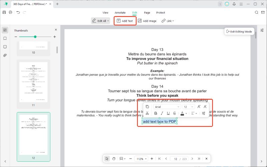Go to the first page
Viewport: 267px width, 167px height.
pyautogui.click(x=160, y=159)
